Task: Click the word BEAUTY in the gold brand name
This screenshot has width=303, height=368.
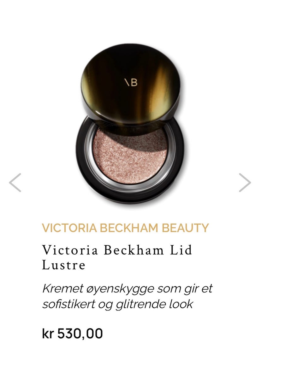Action: [x=185, y=228]
